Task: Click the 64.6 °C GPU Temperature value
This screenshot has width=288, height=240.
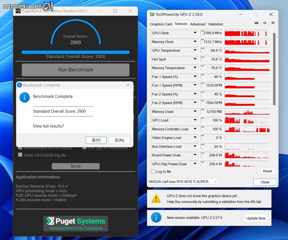Action: click(212, 51)
